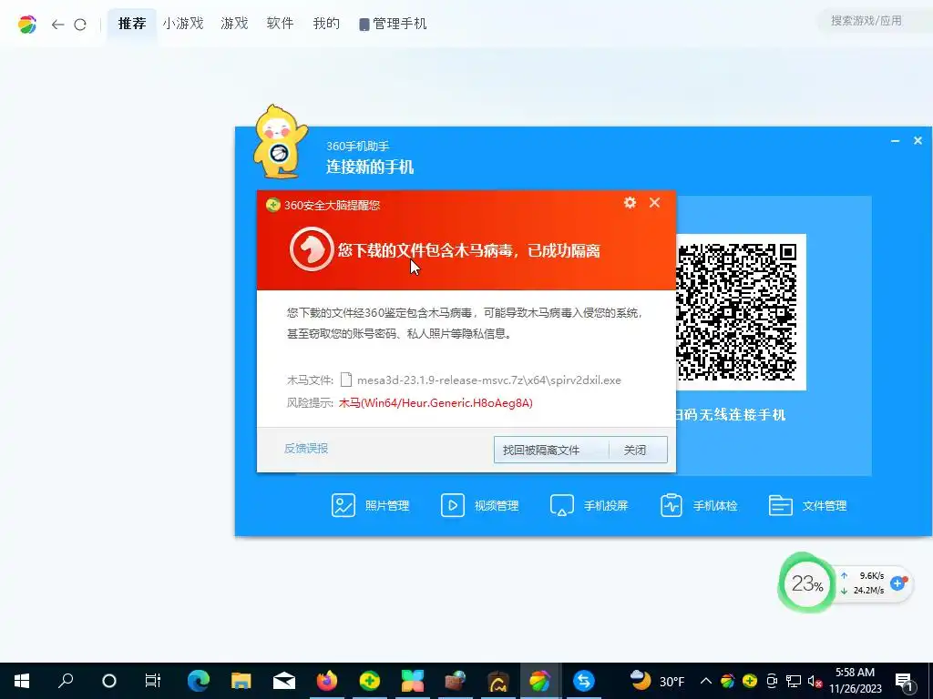Open the 我的 tab
This screenshot has width=933, height=699.
click(327, 24)
